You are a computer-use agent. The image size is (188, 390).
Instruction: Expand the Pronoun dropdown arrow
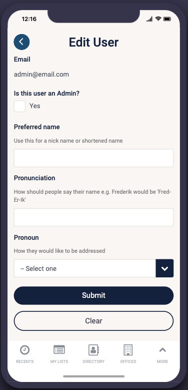(164, 268)
